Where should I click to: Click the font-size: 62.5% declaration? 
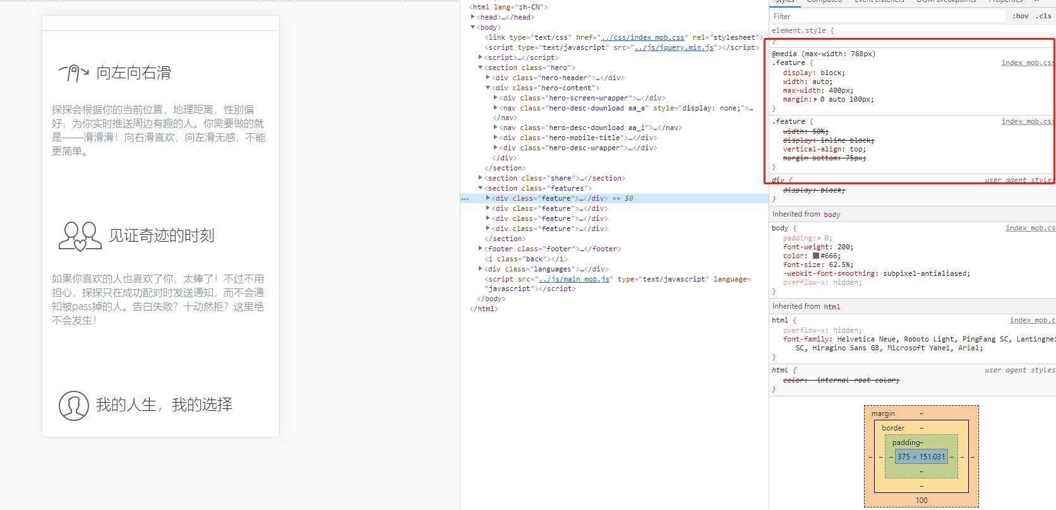818,265
